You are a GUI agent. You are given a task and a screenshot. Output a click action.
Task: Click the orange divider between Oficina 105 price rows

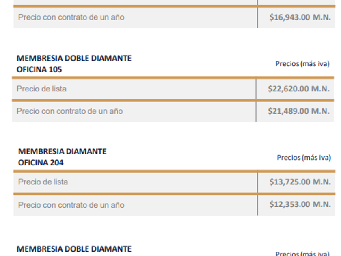click(134, 100)
